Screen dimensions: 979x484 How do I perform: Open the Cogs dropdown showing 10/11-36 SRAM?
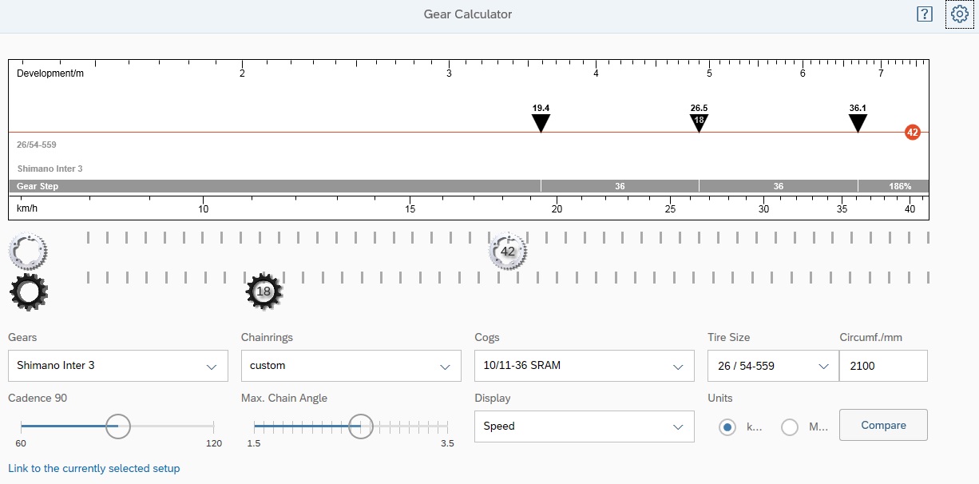click(x=585, y=366)
